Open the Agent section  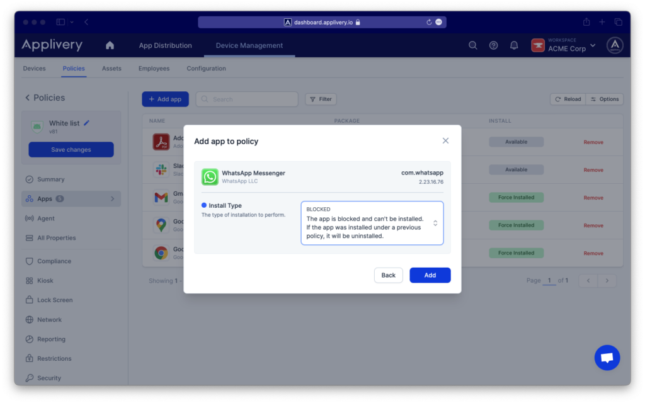click(x=71, y=219)
